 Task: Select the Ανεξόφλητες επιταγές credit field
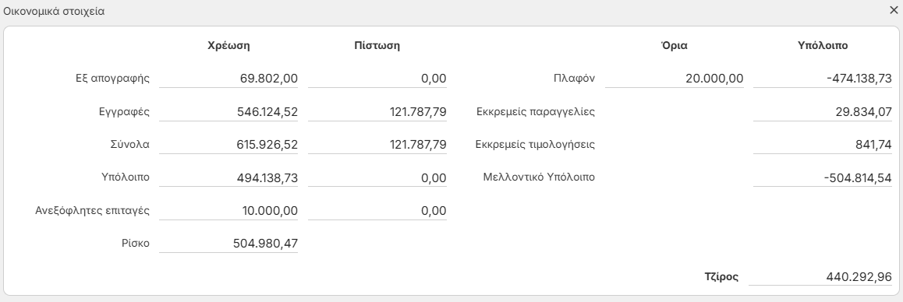tap(377, 210)
